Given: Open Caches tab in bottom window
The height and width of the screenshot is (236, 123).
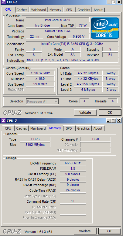Looking at the screenshot, I should pyautogui.click(x=22, y=128).
